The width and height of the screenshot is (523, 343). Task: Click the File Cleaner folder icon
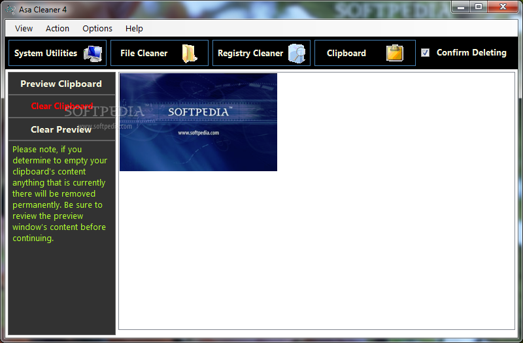(x=189, y=54)
